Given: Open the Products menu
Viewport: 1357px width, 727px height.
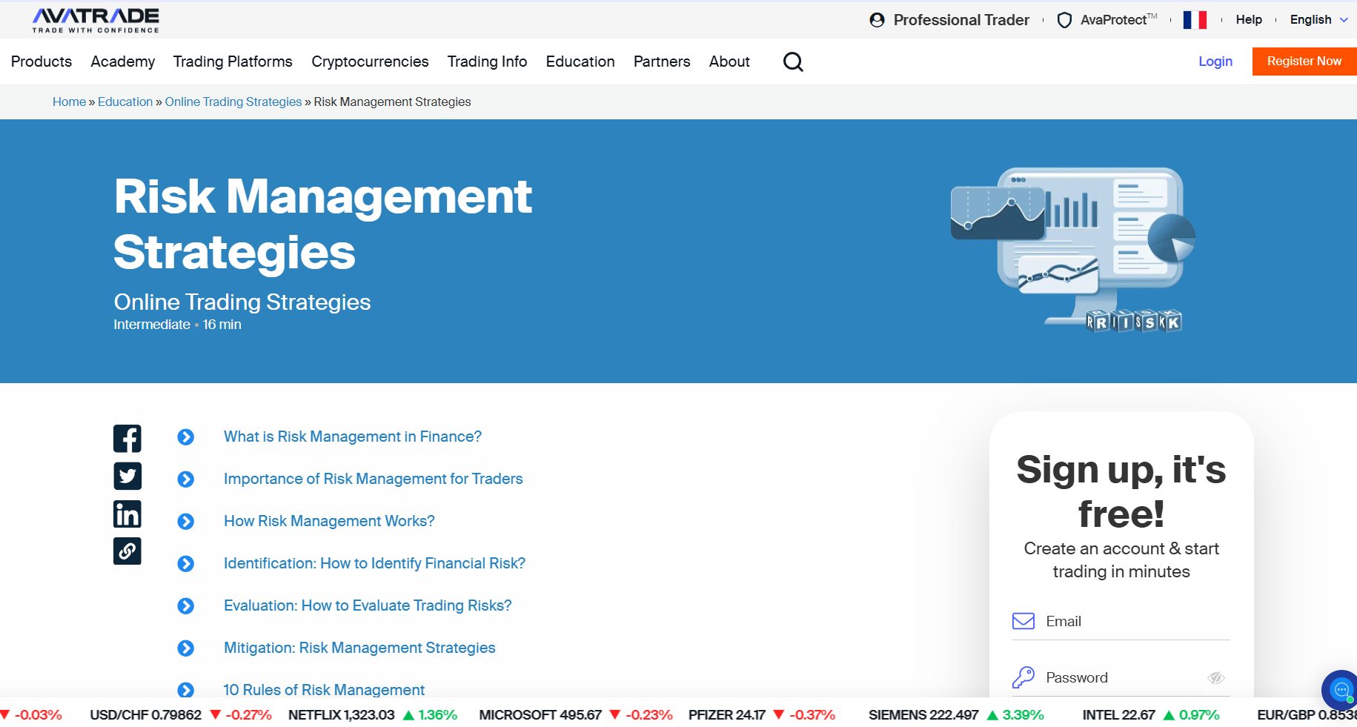Looking at the screenshot, I should [x=42, y=62].
